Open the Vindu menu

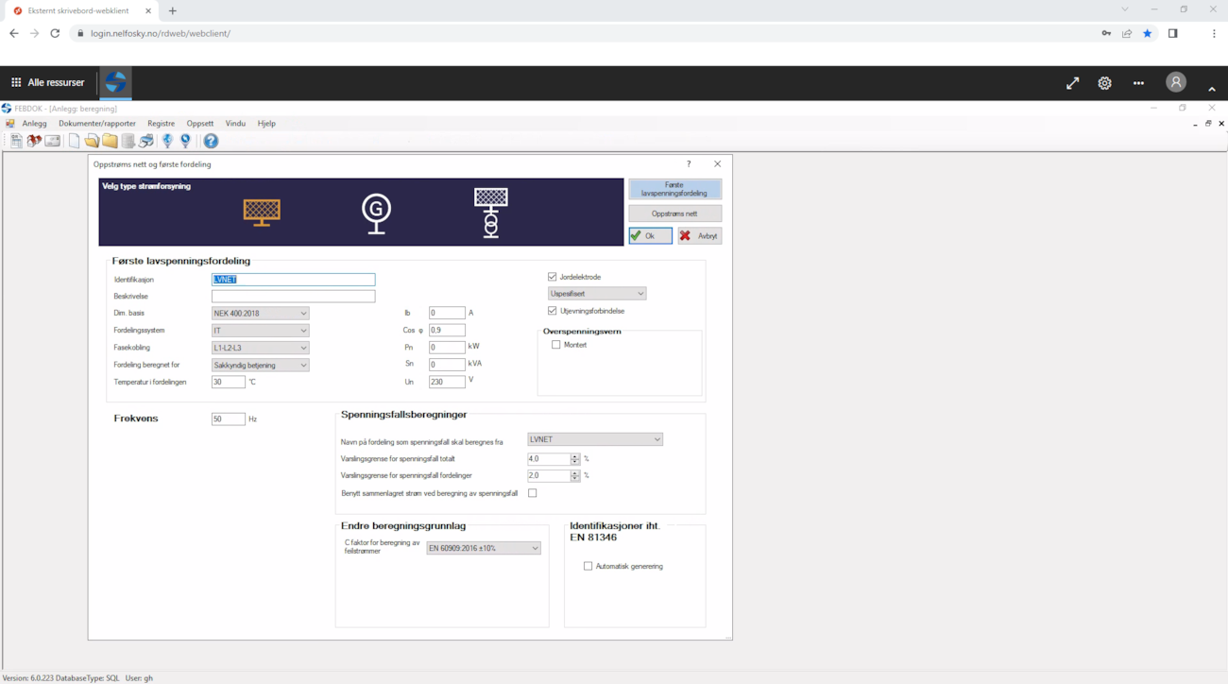[235, 124]
